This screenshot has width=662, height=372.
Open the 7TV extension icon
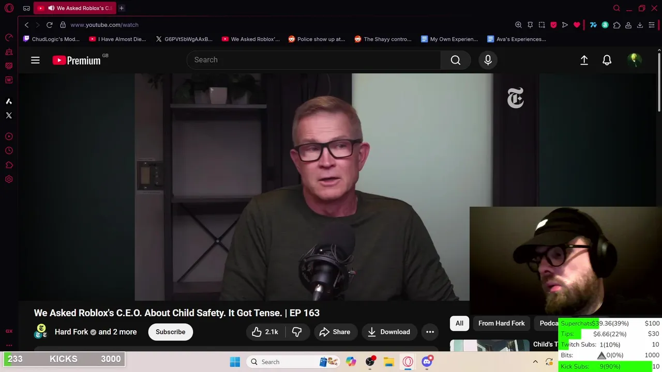point(593,25)
